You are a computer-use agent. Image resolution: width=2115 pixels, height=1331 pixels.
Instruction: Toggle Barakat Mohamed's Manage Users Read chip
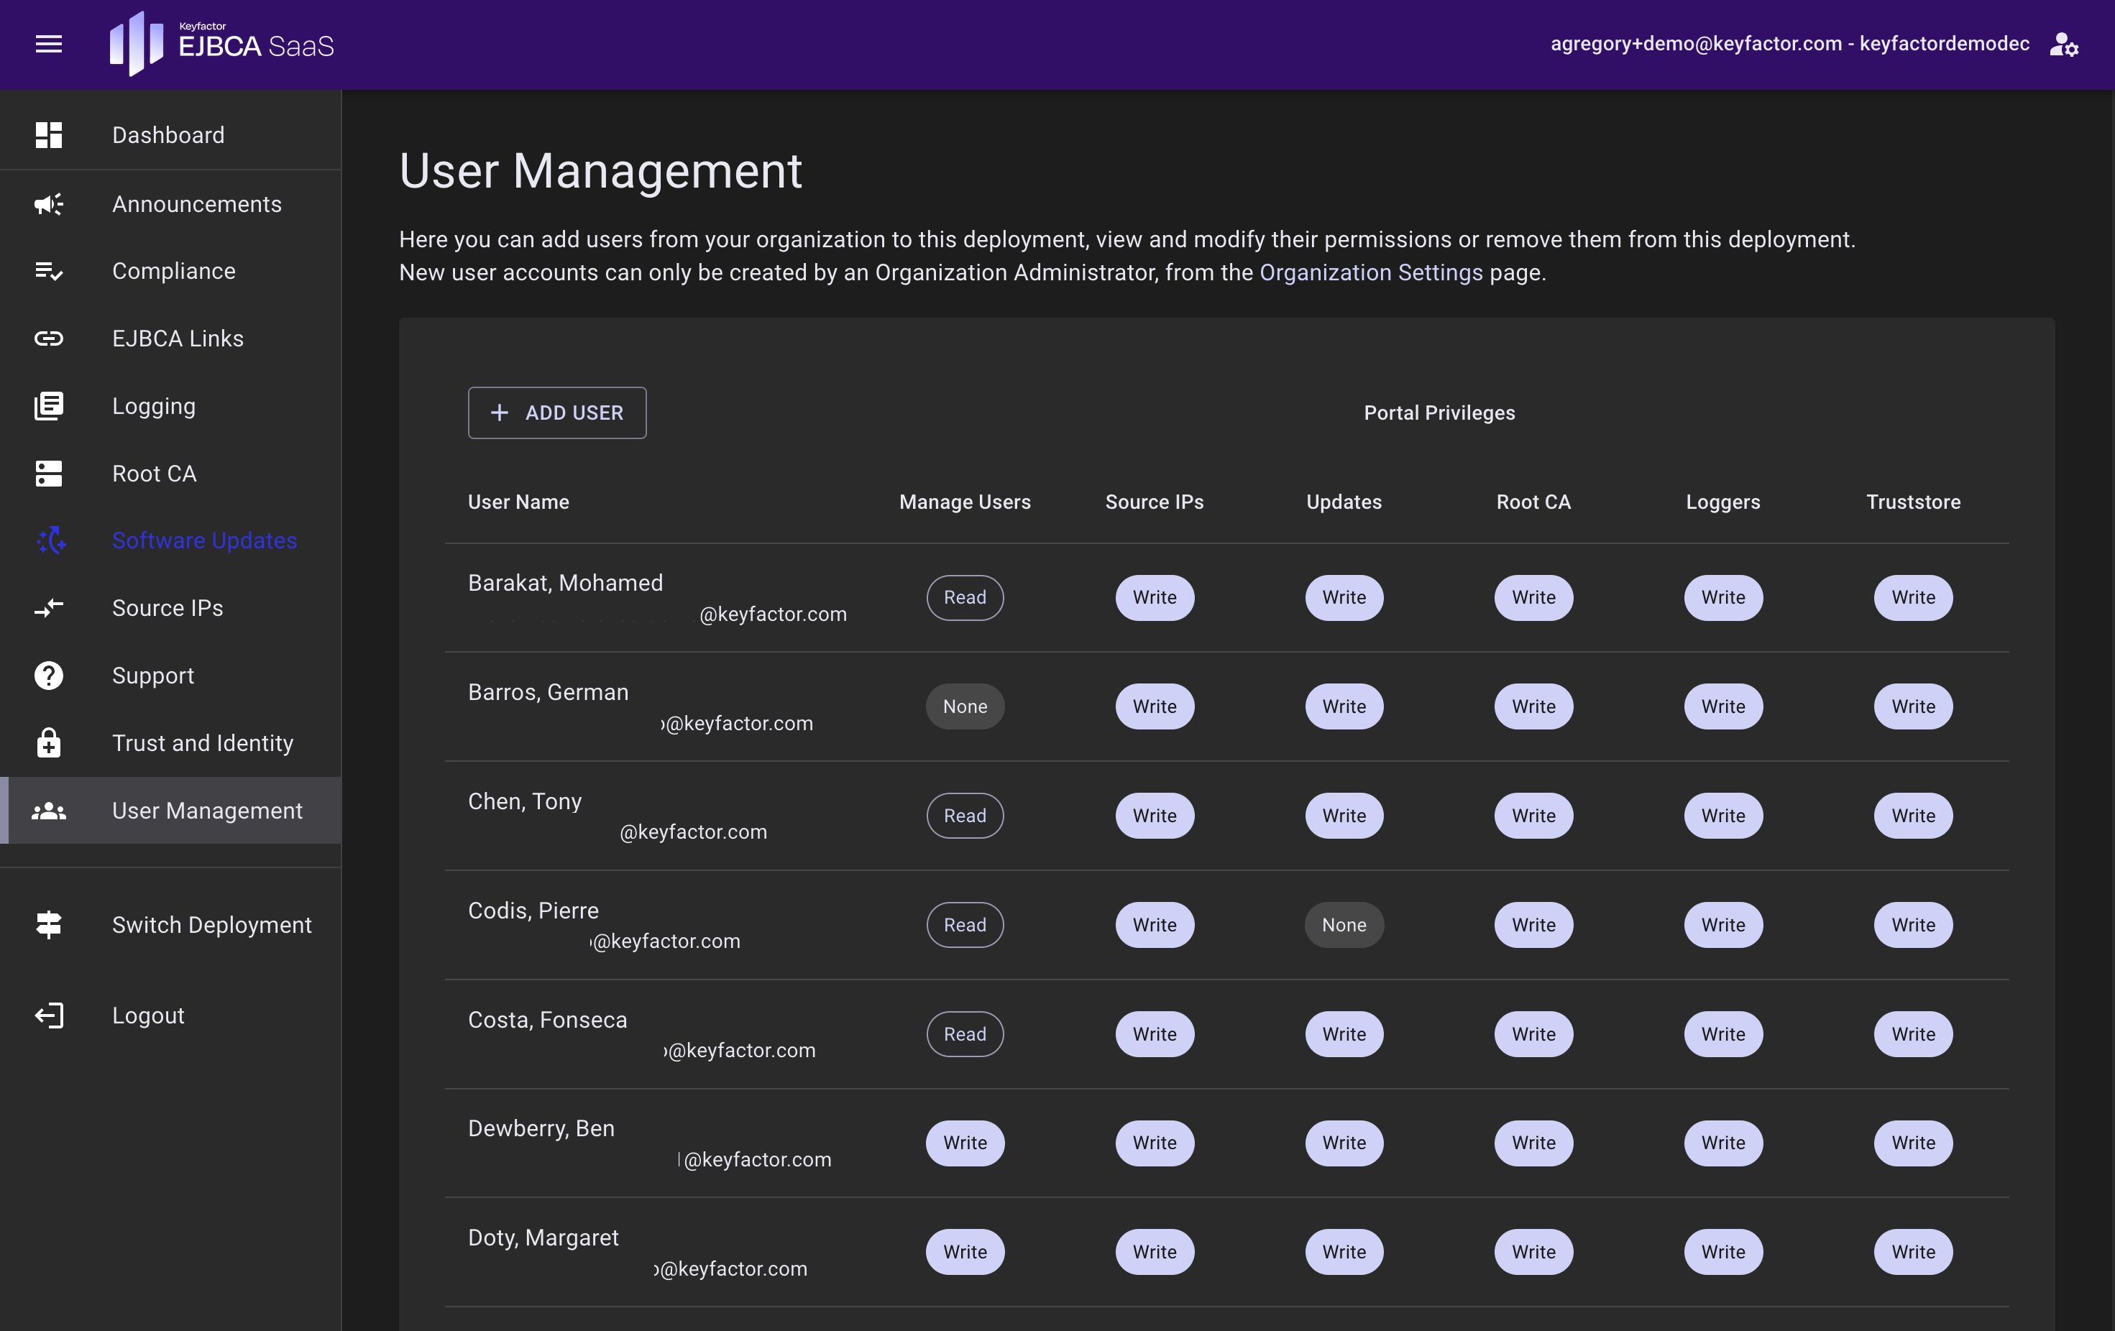964,598
